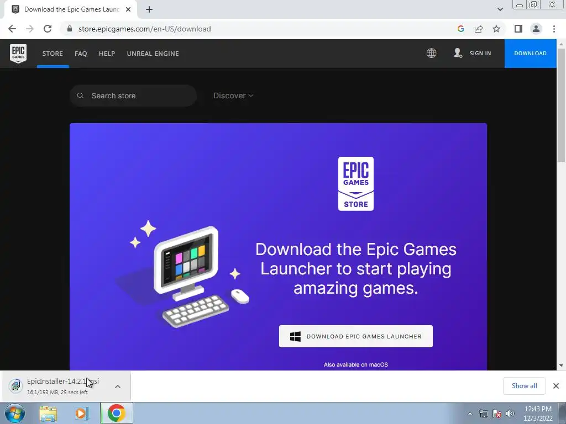Show hidden tray icons arrow
Viewport: 566px width, 424px height.
coord(470,414)
